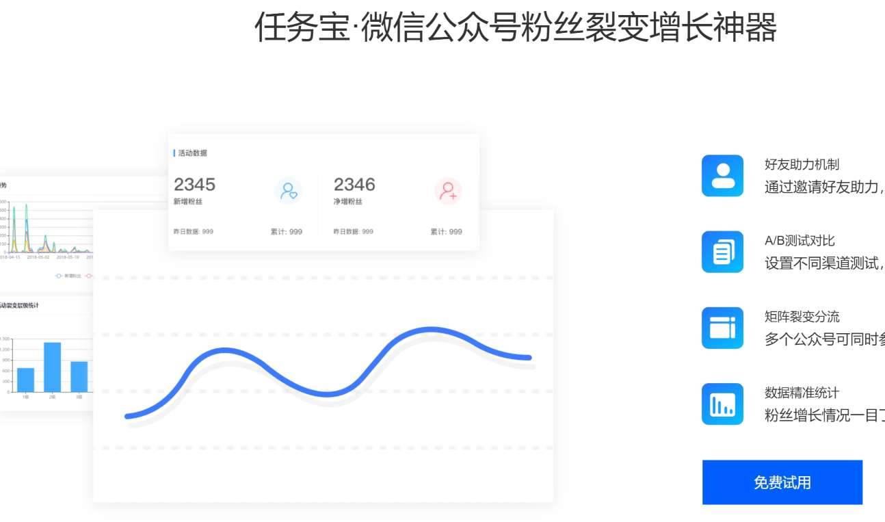Click the description starting 通过邀请好友助力

point(825,187)
